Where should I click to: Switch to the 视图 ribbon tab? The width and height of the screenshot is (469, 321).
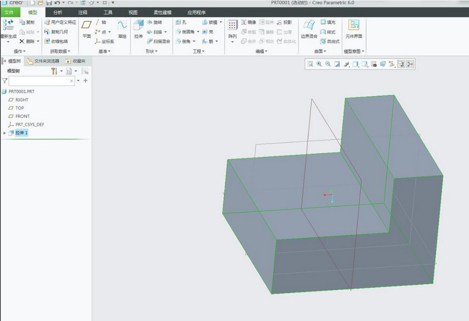click(x=133, y=12)
